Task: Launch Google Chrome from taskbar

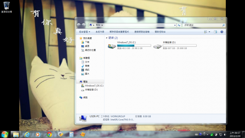Action: (x=49, y=135)
